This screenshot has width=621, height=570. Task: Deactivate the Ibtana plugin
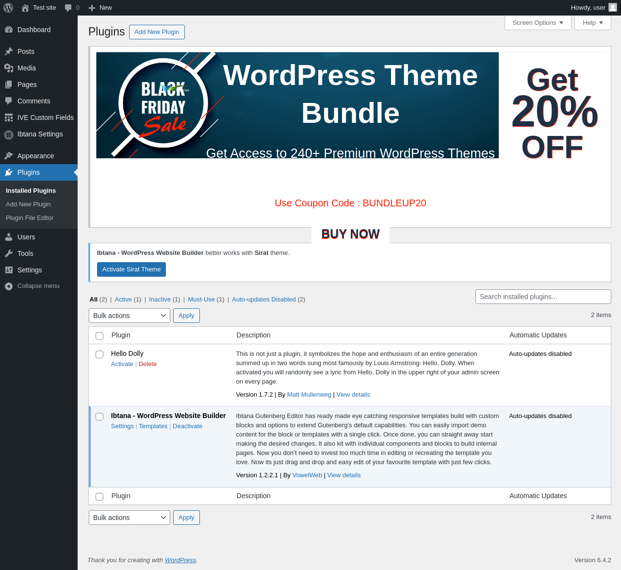click(x=188, y=426)
